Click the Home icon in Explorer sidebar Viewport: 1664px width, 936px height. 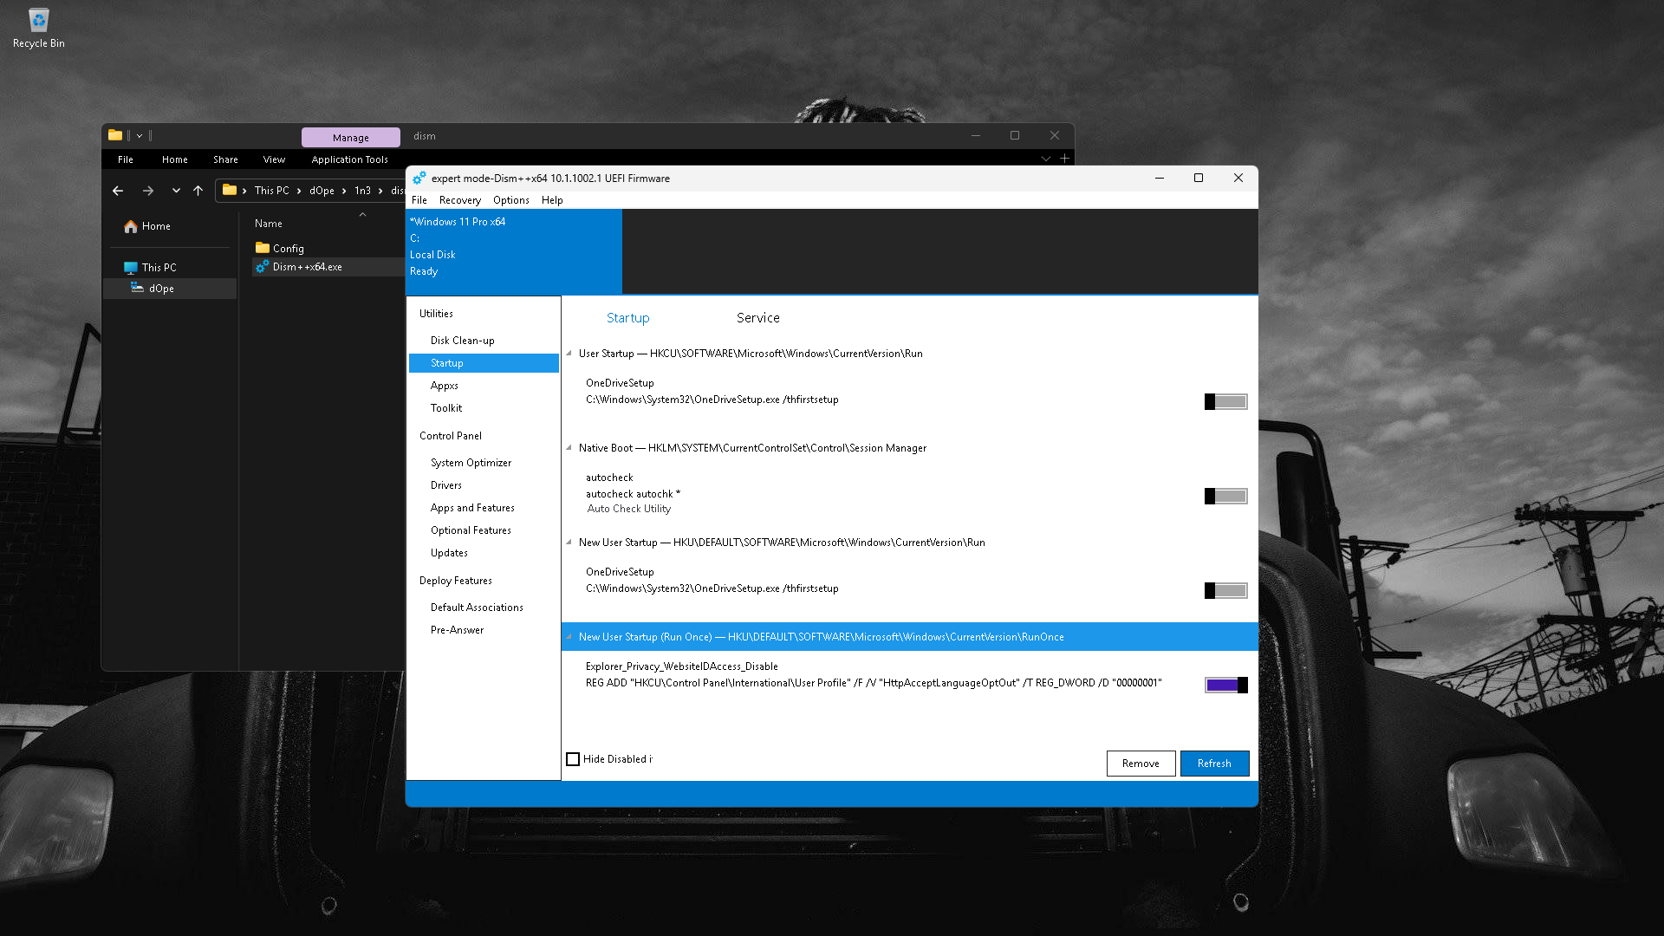pyautogui.click(x=131, y=226)
